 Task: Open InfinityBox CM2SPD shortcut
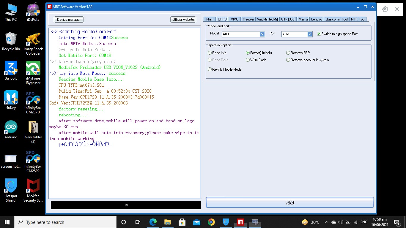click(x=33, y=102)
